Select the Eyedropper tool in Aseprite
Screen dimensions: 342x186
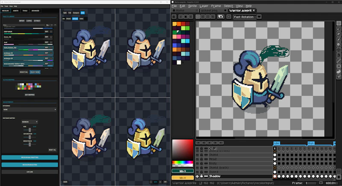[339, 39]
